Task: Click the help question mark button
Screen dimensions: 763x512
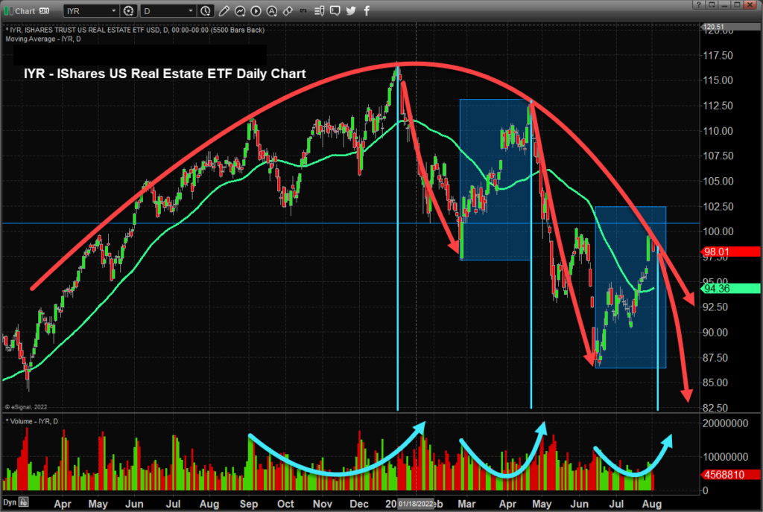Action: click(699, 5)
